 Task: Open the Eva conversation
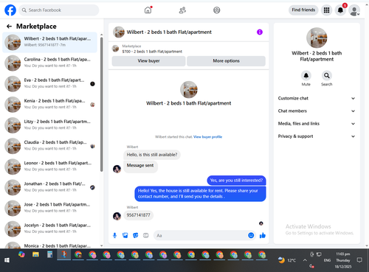click(x=49, y=84)
